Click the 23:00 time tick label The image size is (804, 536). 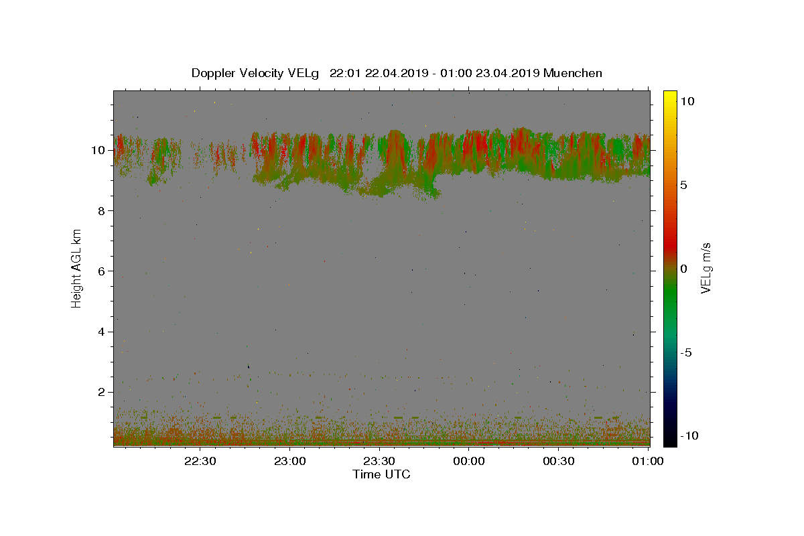pos(290,461)
